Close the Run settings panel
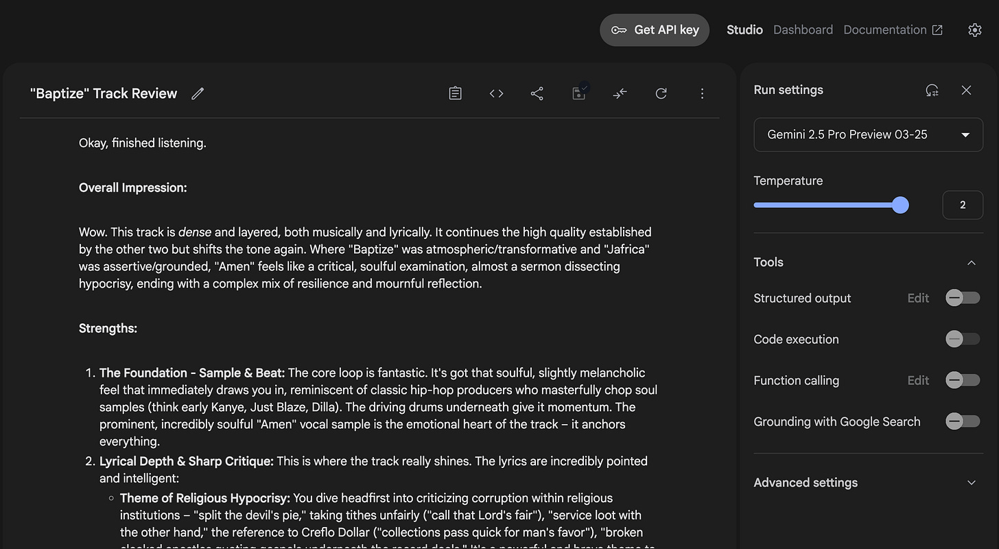 point(966,91)
